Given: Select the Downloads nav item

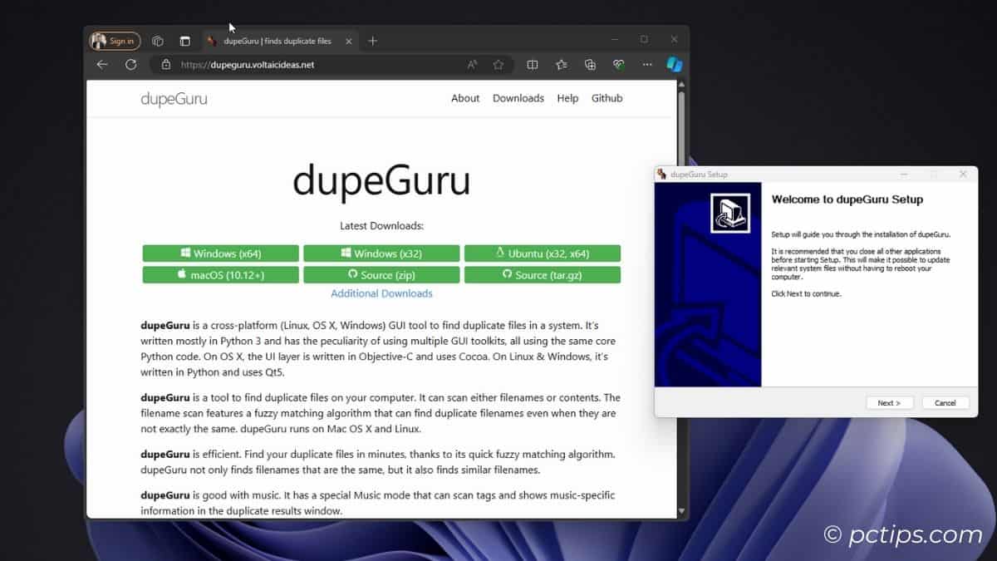Looking at the screenshot, I should click(518, 98).
